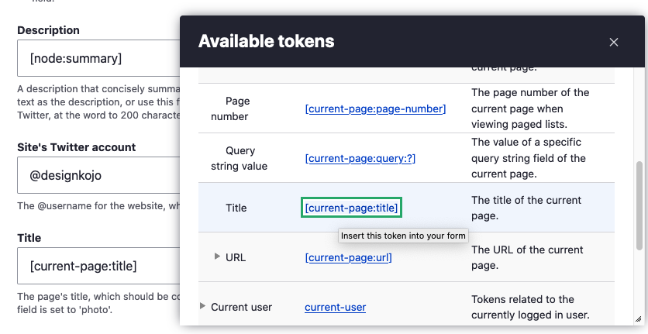This screenshot has width=648, height=334.
Task: Click the 'The URL of the current page.' description
Action: (527, 257)
